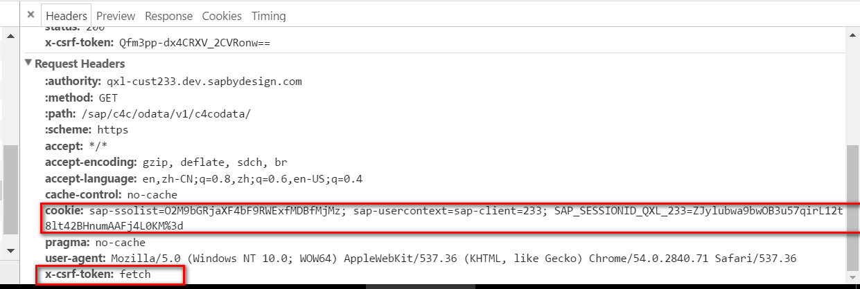Click the response x-csrf-token value
The image size is (860, 289).
click(x=194, y=43)
